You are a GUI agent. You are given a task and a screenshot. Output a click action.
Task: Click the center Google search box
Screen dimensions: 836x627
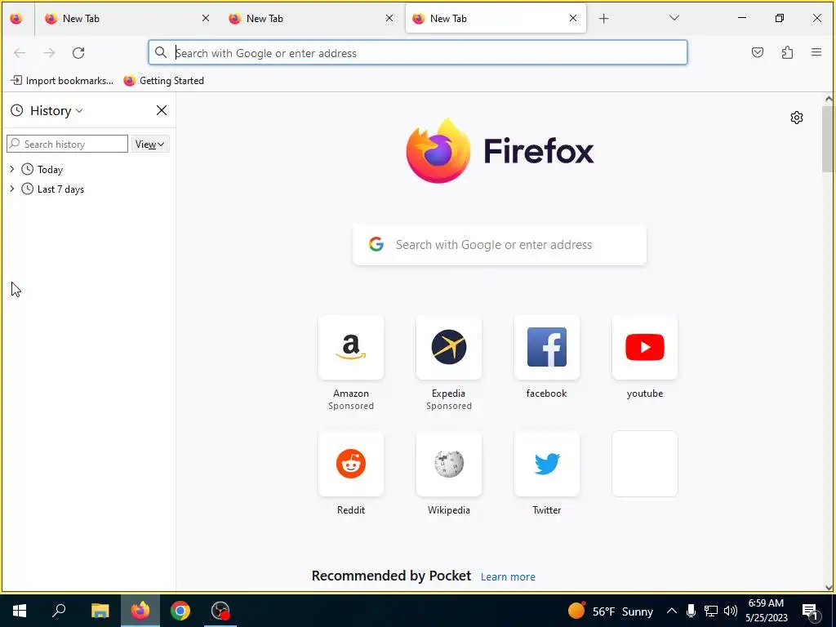pyautogui.click(x=500, y=245)
